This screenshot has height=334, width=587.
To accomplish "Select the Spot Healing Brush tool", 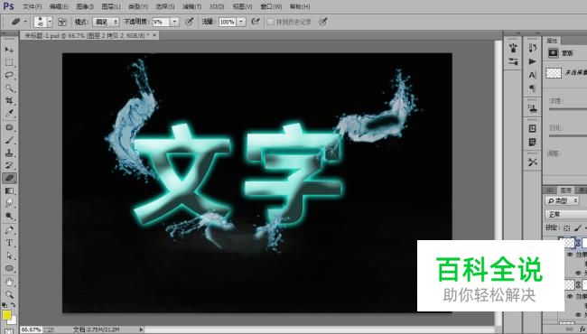I will 9,127.
